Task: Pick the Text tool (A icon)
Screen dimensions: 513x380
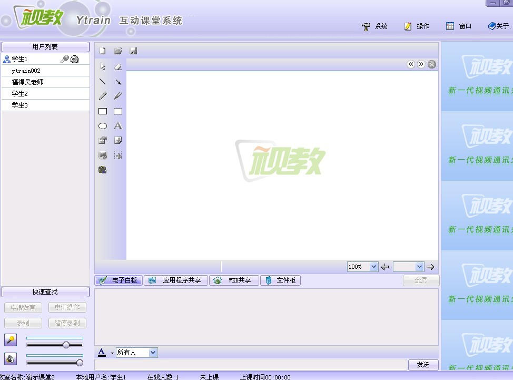Action: pyautogui.click(x=118, y=126)
